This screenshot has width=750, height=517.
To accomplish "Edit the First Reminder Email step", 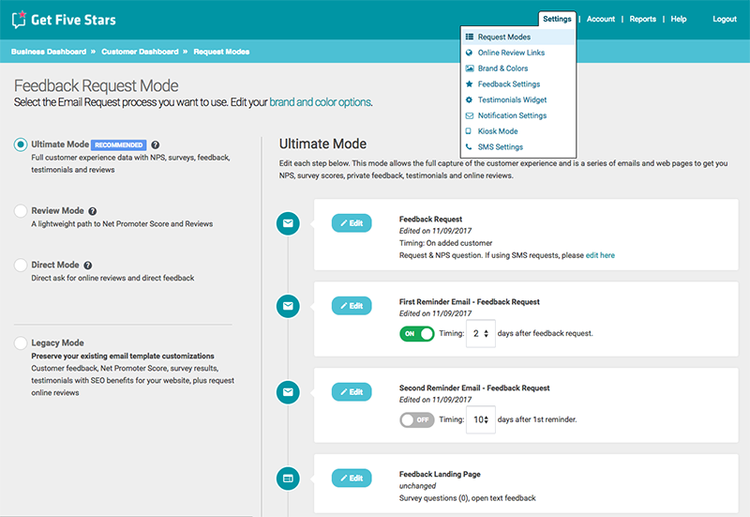I will [x=352, y=306].
